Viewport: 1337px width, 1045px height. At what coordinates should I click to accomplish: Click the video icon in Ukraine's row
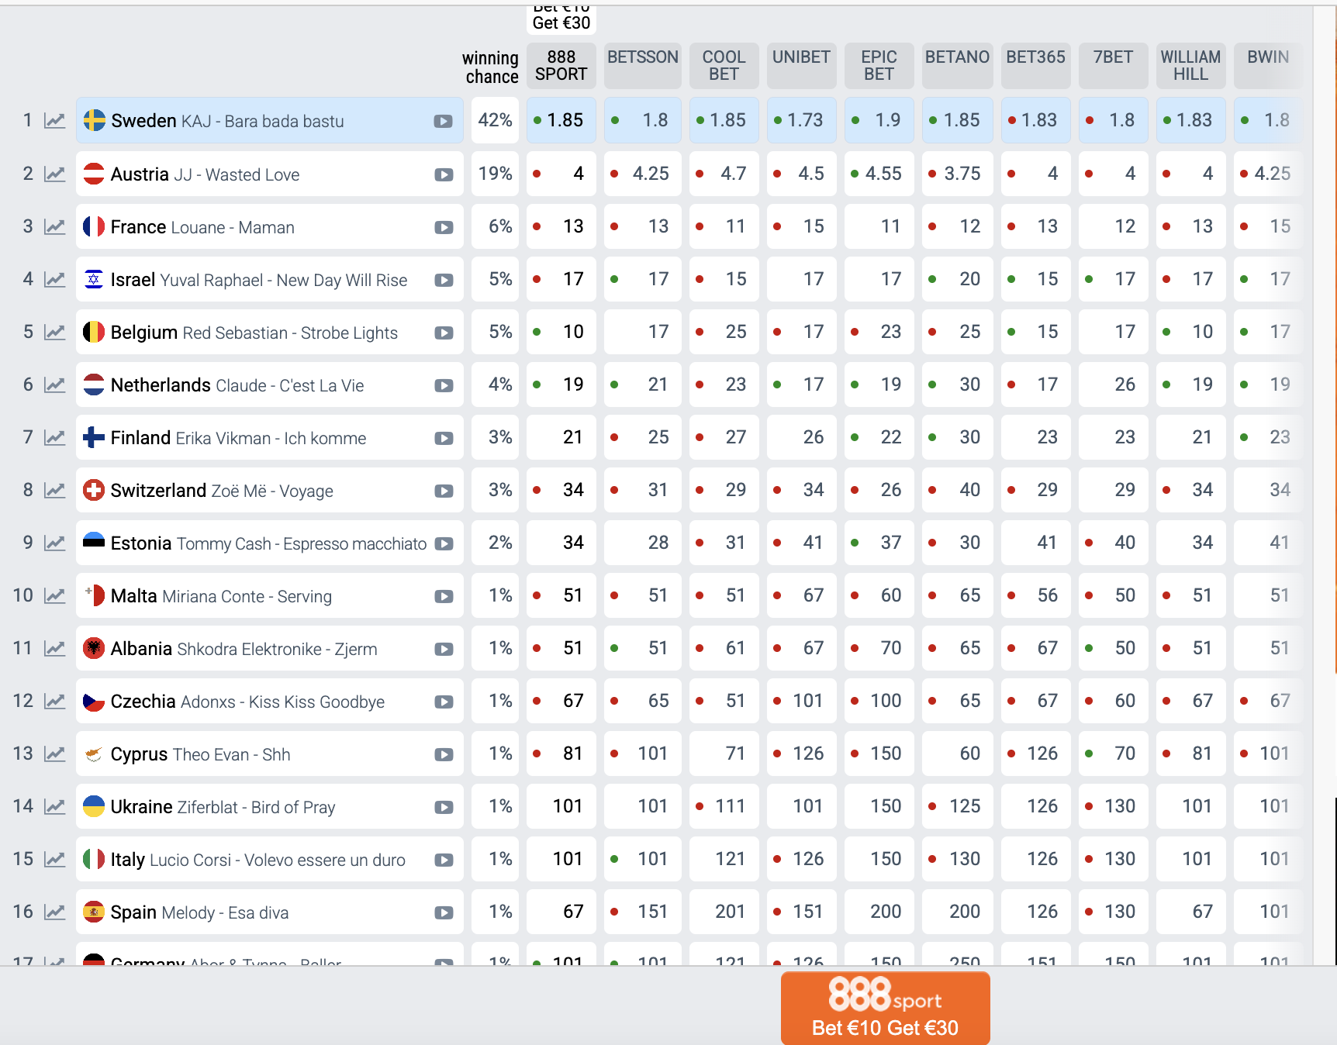444,807
